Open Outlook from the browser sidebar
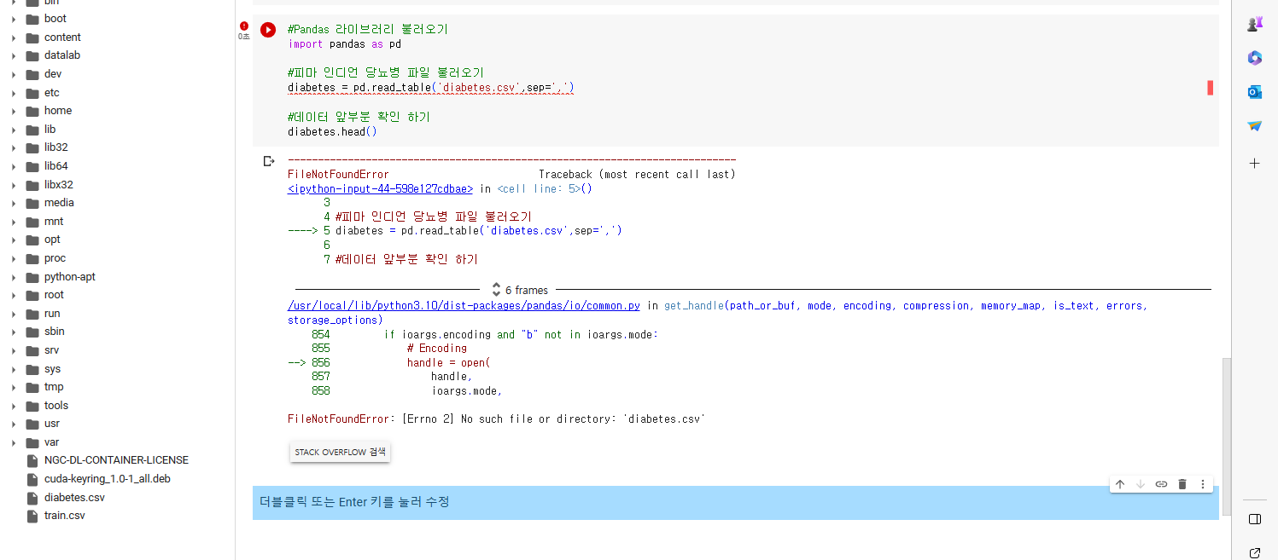 pos(1254,92)
